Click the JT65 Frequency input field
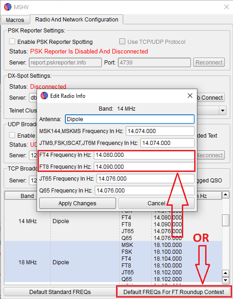This screenshot has width=233, height=299. click(145, 179)
